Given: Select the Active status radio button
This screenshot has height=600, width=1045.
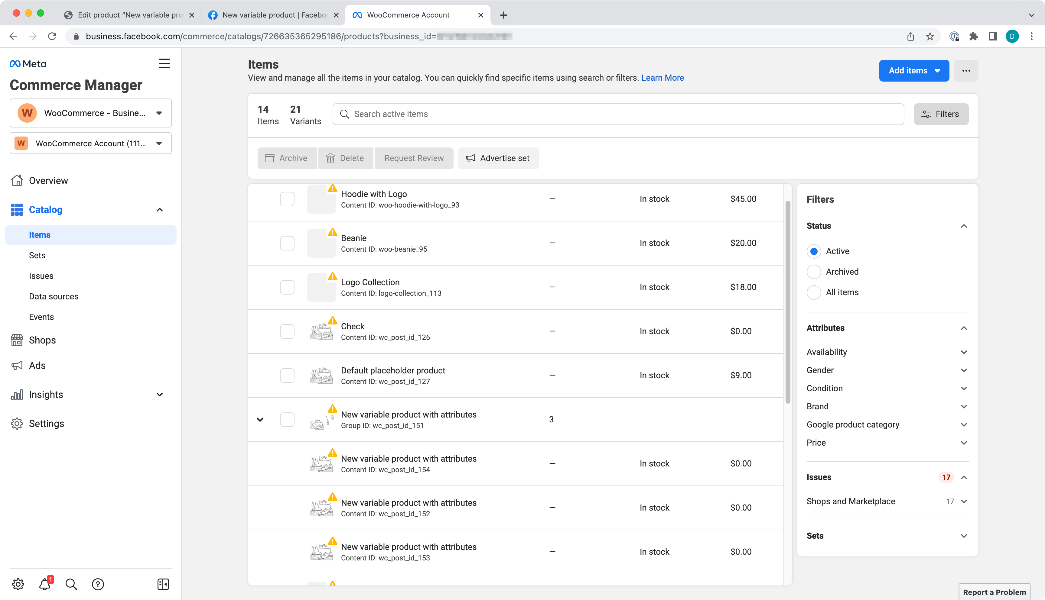Looking at the screenshot, I should [814, 251].
